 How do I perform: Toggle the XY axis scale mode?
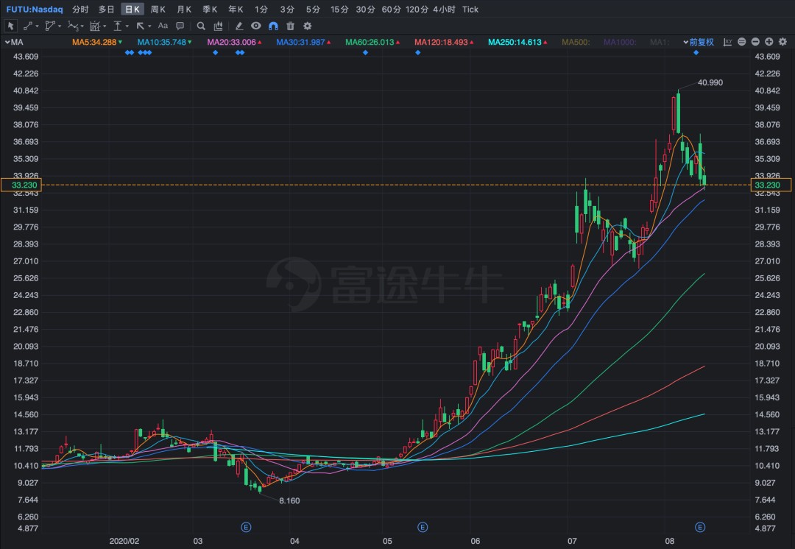[727, 42]
